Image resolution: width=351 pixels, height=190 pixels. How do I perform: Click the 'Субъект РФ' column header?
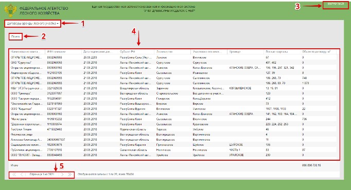(x=127, y=51)
